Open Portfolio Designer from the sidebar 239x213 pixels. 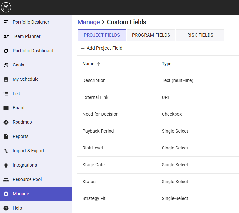[x=36, y=22]
